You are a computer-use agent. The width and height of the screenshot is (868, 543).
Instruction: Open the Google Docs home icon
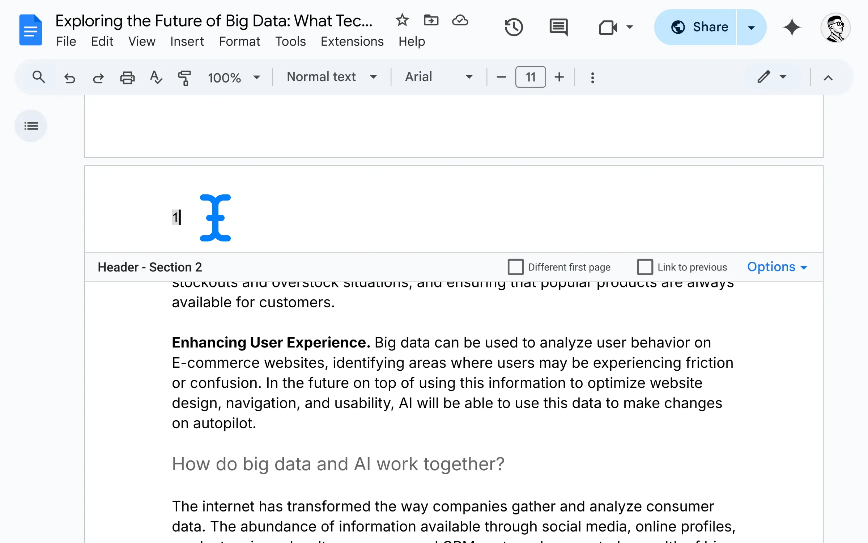tap(31, 30)
